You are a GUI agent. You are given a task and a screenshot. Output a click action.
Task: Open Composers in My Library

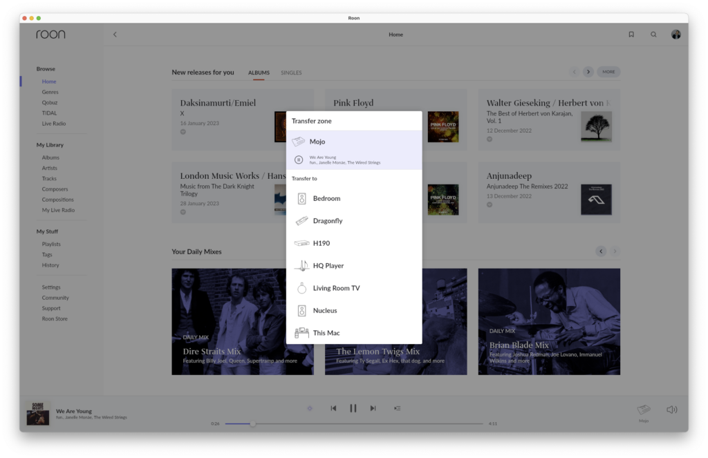point(55,189)
